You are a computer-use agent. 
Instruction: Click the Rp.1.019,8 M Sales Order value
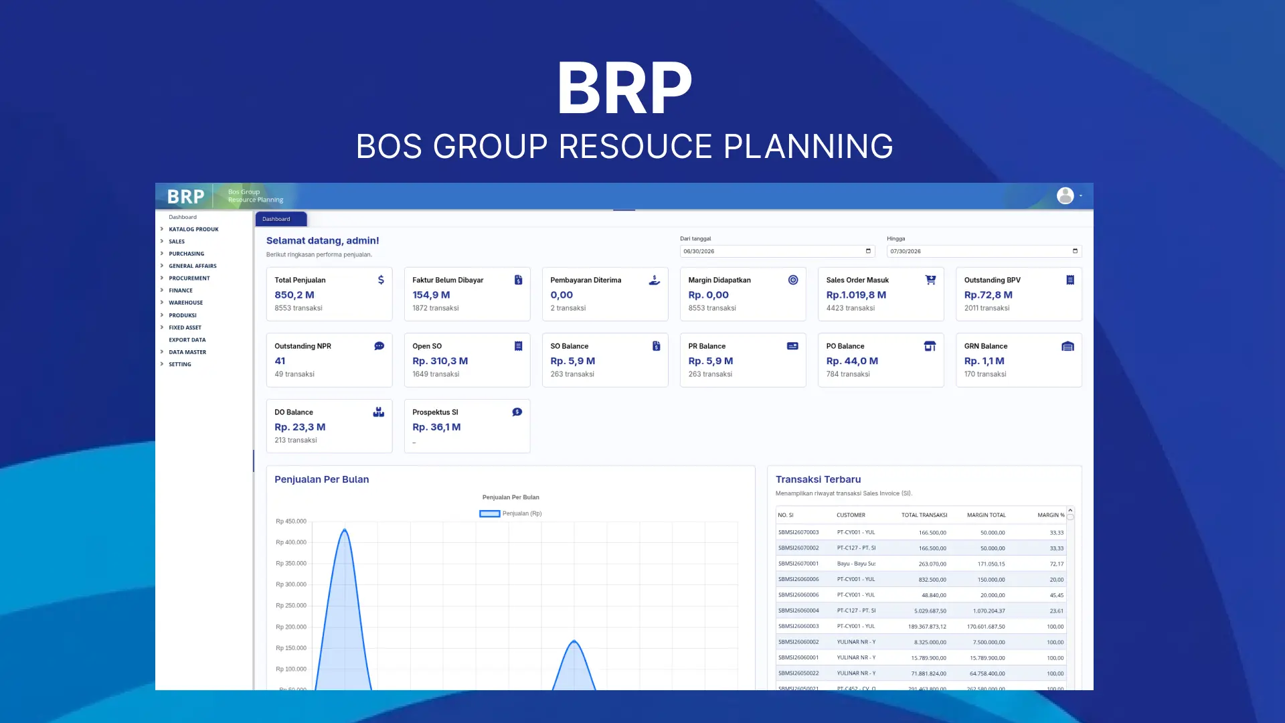856,295
